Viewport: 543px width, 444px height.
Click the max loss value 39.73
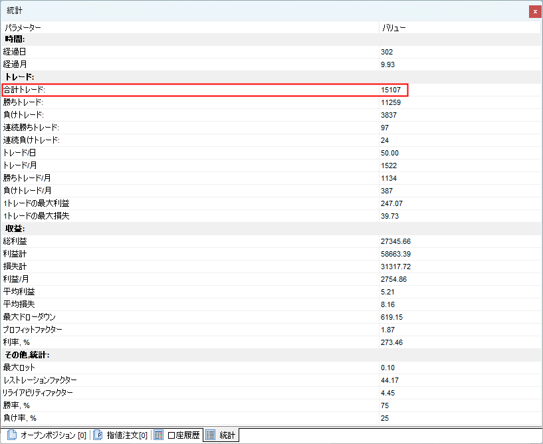click(389, 216)
